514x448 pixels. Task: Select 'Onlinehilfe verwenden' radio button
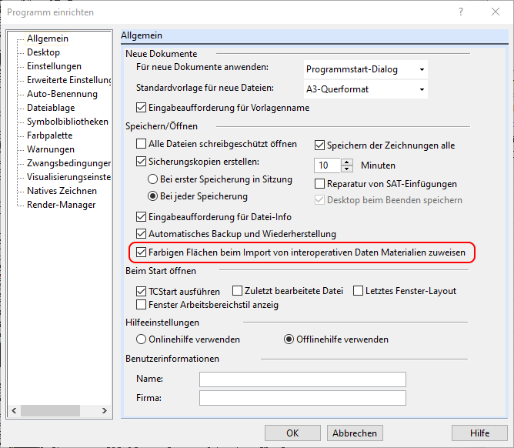pos(141,339)
